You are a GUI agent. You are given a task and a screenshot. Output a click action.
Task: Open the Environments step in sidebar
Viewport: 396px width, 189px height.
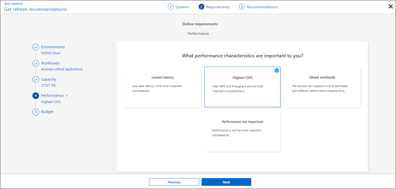pyautogui.click(x=53, y=47)
